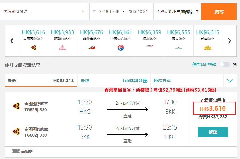Select the 最快 5小時25分鐘 sort tab

pos(114,80)
